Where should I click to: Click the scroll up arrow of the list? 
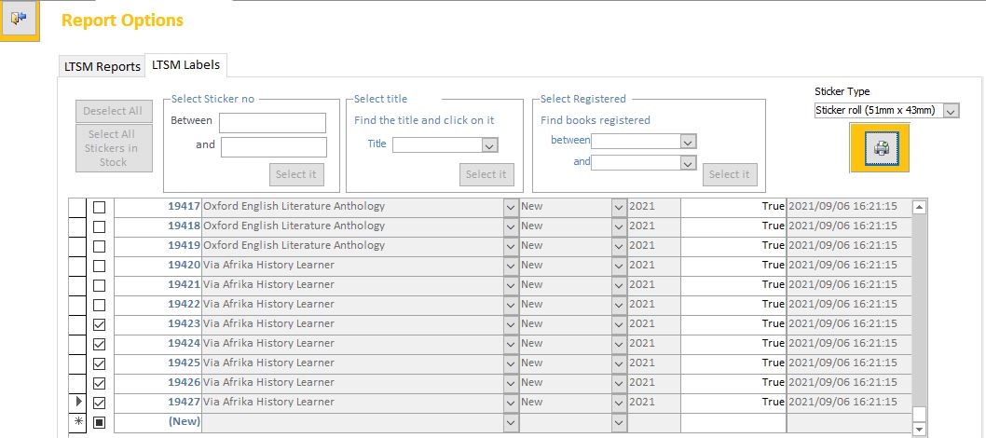coord(919,208)
